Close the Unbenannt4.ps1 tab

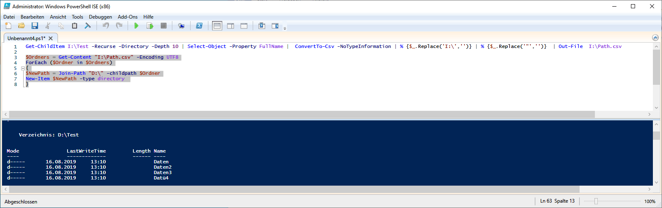click(51, 38)
